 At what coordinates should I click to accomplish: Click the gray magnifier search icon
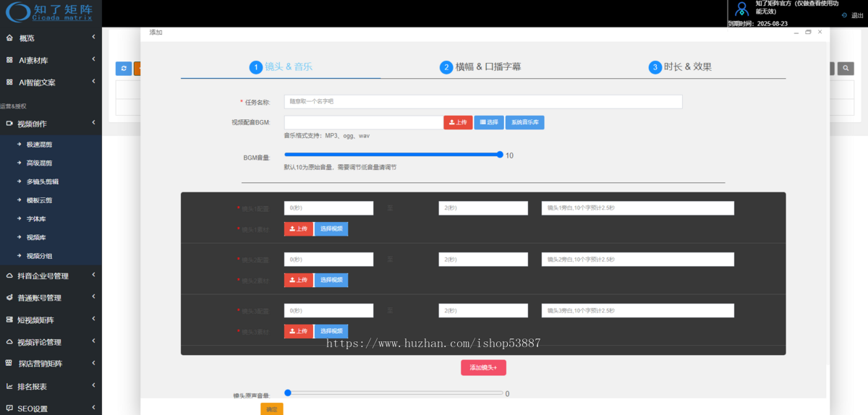[x=846, y=69]
